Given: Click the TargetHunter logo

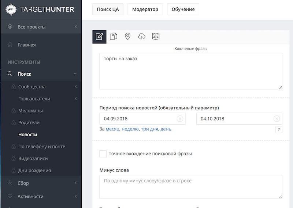Looking at the screenshot, I should click(x=40, y=9).
